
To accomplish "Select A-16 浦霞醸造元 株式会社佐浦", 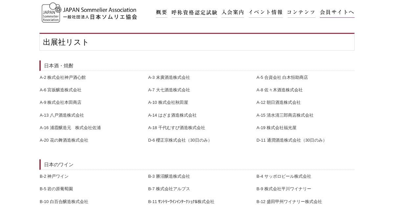I will (x=70, y=128).
